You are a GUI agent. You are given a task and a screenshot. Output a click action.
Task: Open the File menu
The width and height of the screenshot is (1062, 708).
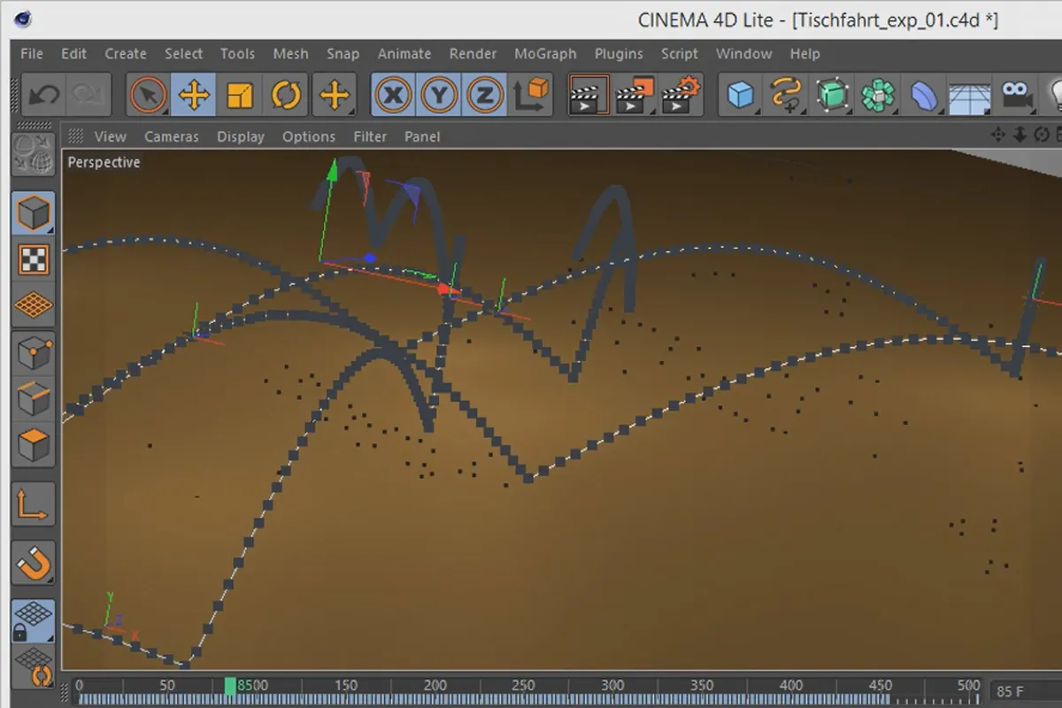(x=32, y=54)
